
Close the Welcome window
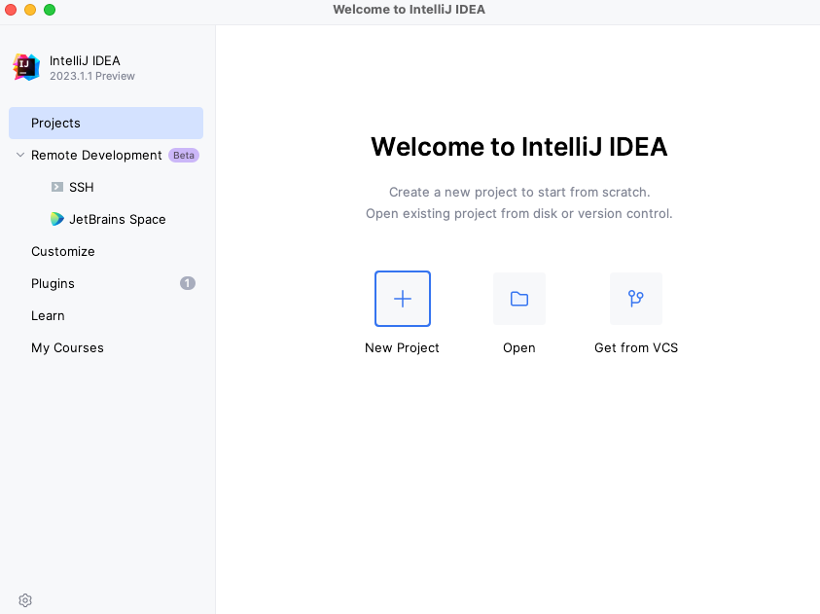click(11, 10)
